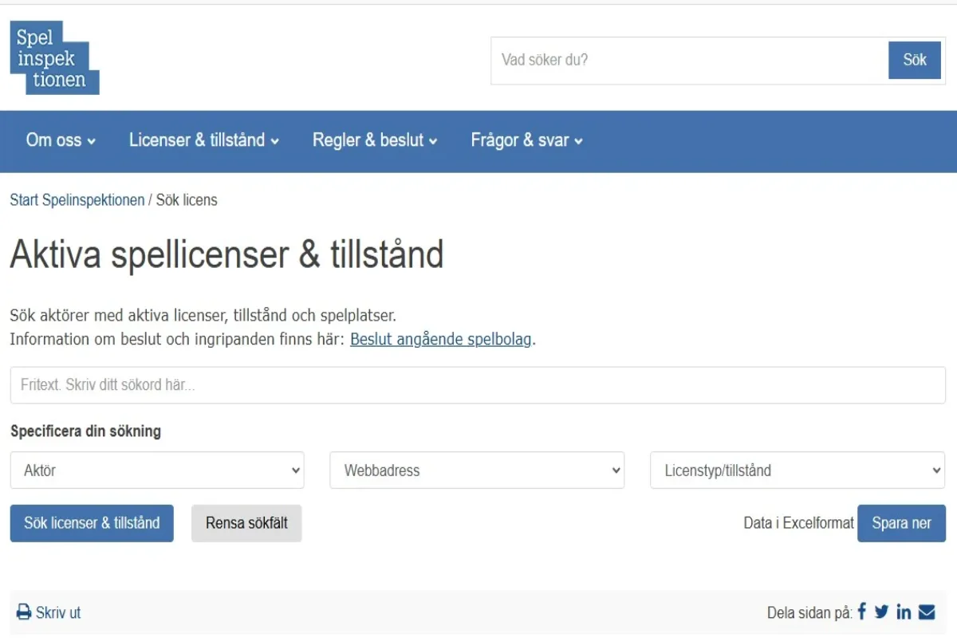Screen dimensions: 957x638
Task: Open the Regler & beslut menu
Action: 375,140
